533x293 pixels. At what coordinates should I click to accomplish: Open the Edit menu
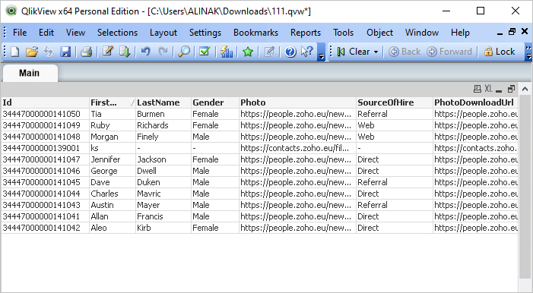46,33
